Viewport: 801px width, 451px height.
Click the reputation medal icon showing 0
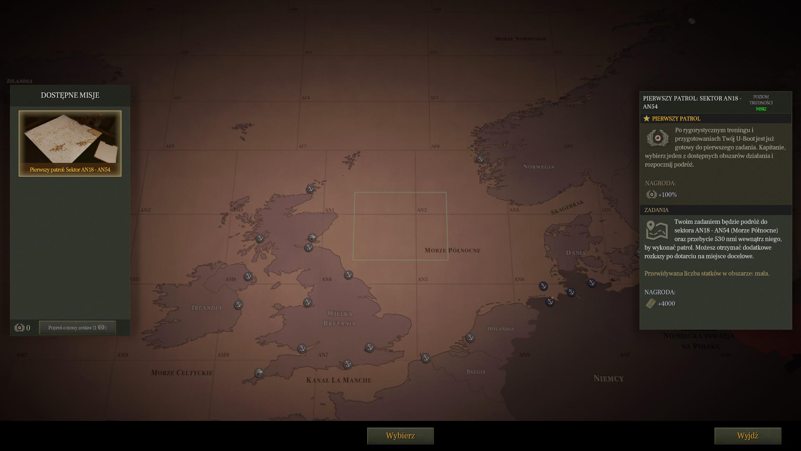[x=19, y=328]
